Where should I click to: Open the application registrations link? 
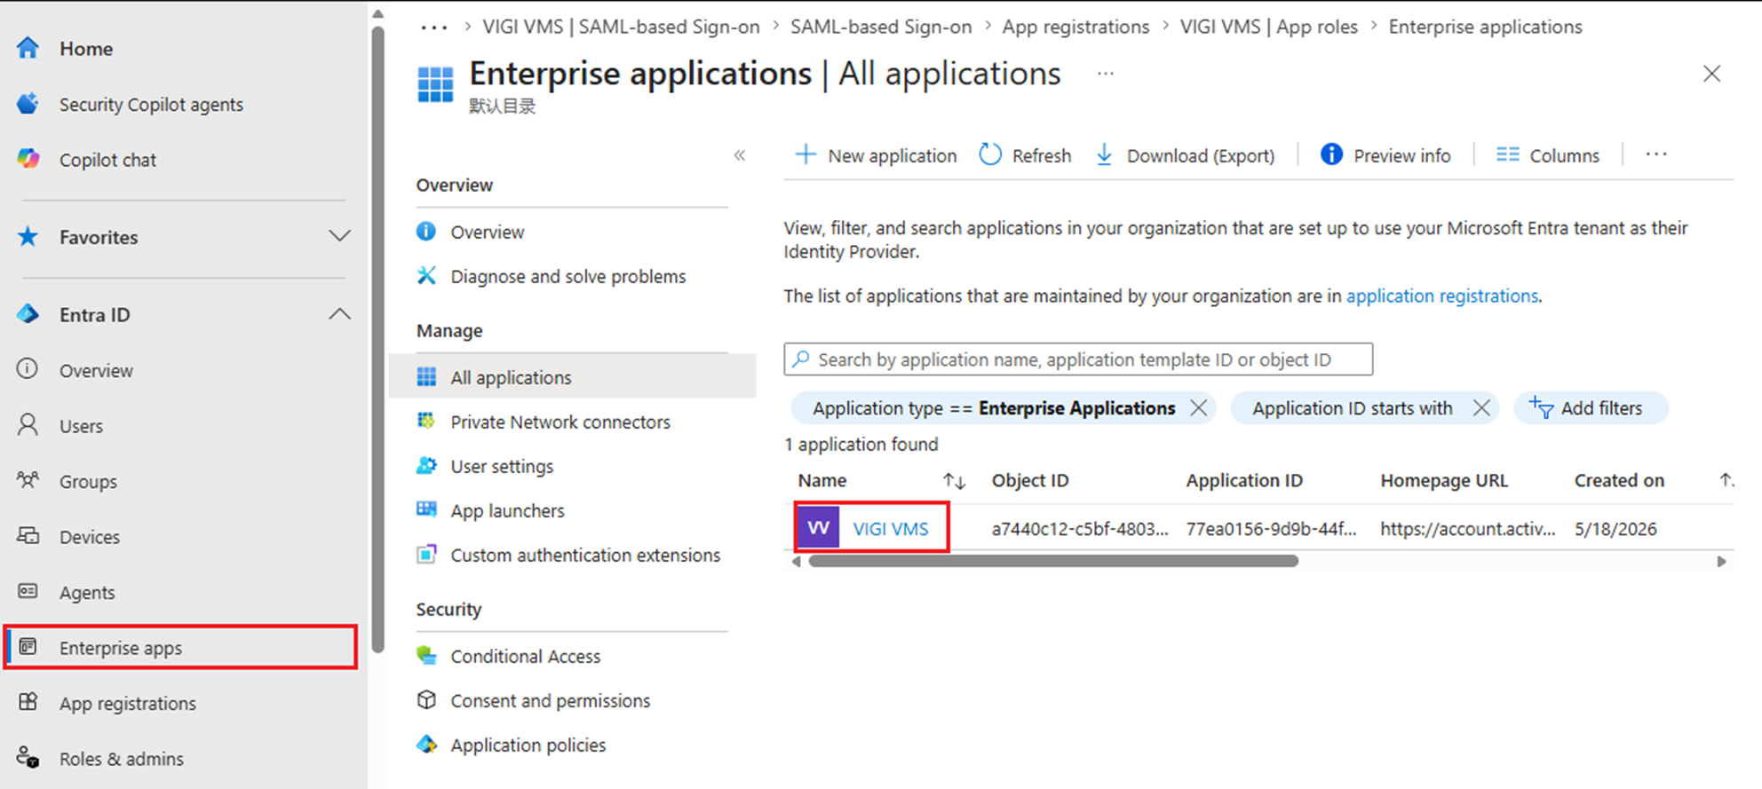click(1442, 296)
